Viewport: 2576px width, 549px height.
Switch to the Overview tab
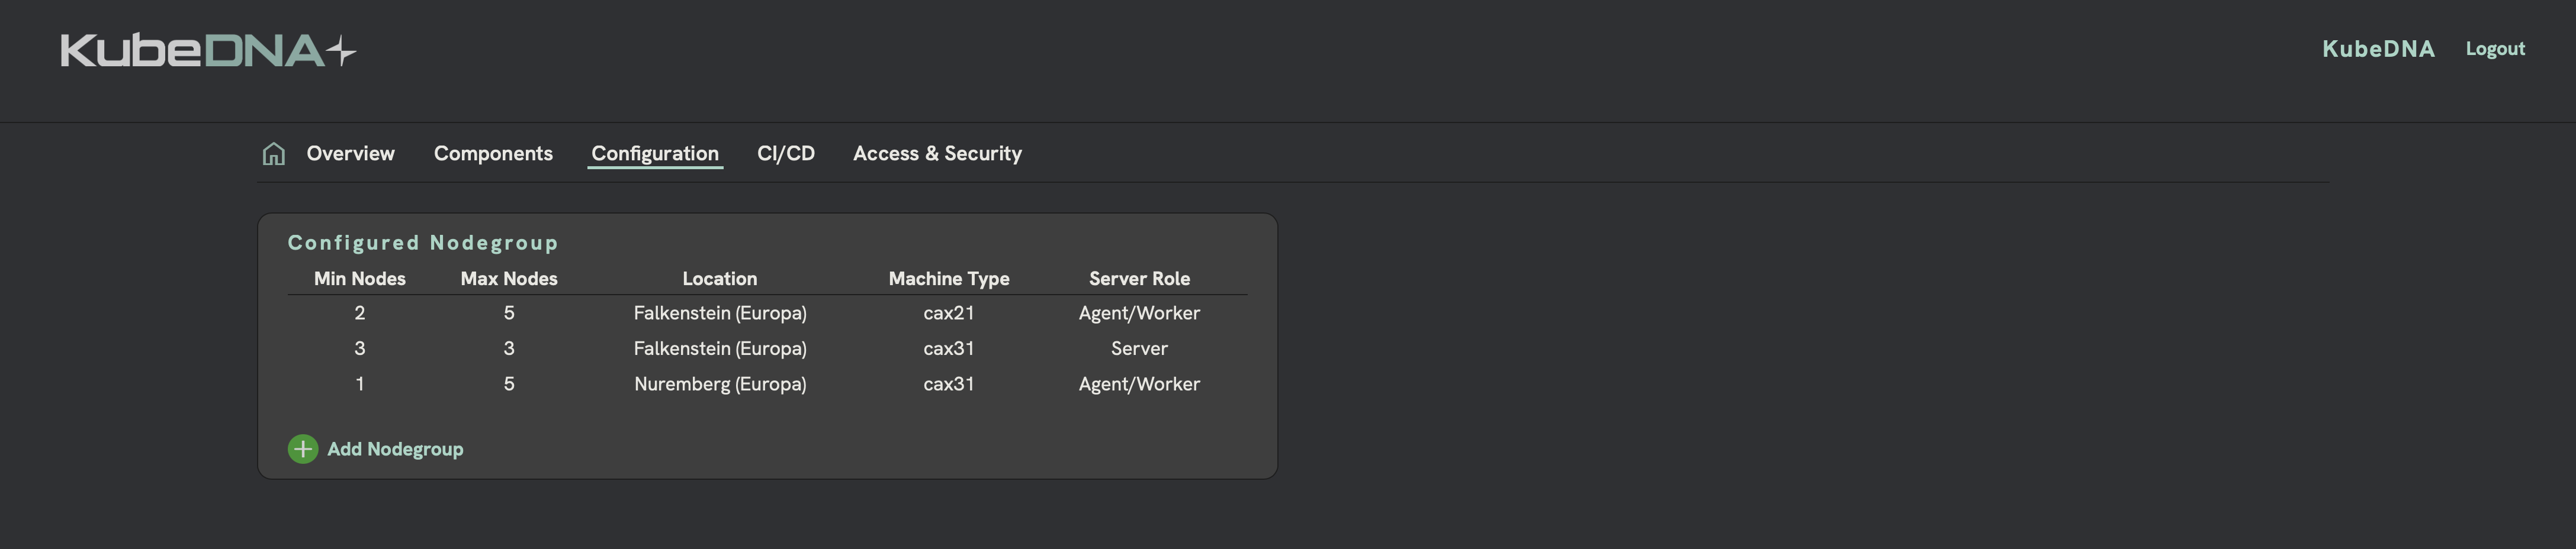pos(349,153)
